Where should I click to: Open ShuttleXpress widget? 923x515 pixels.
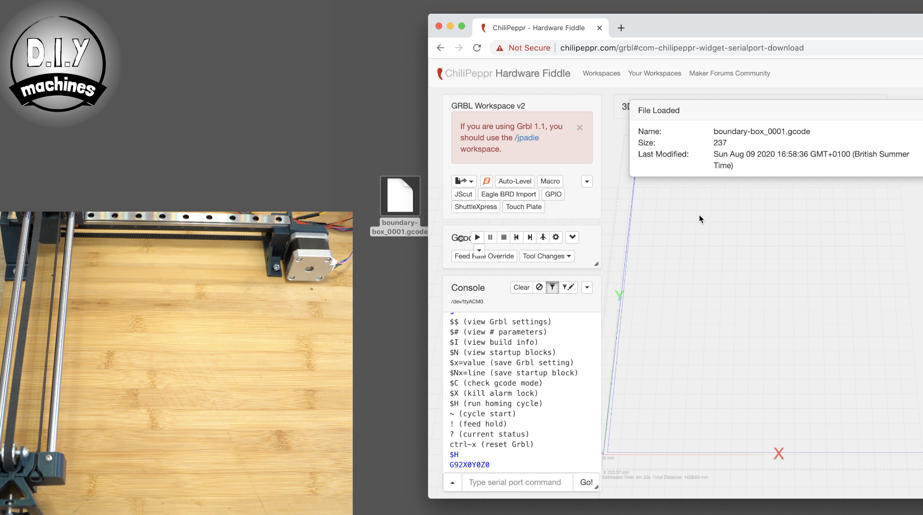[x=476, y=207]
